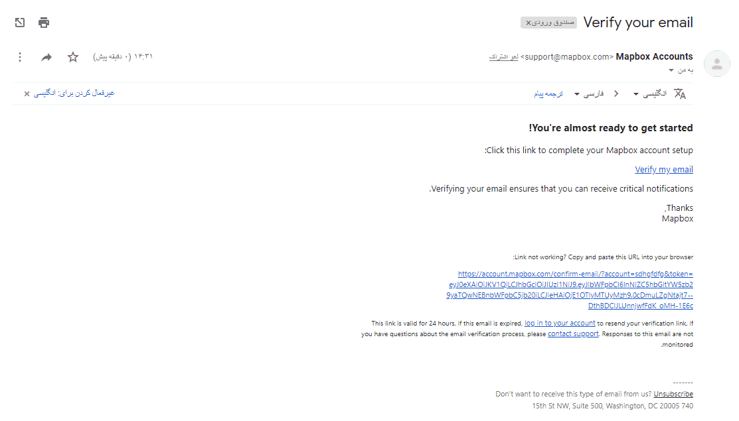The height and width of the screenshot is (421, 739).
Task: Click the support@mapbox.com sender address
Action: (567, 57)
